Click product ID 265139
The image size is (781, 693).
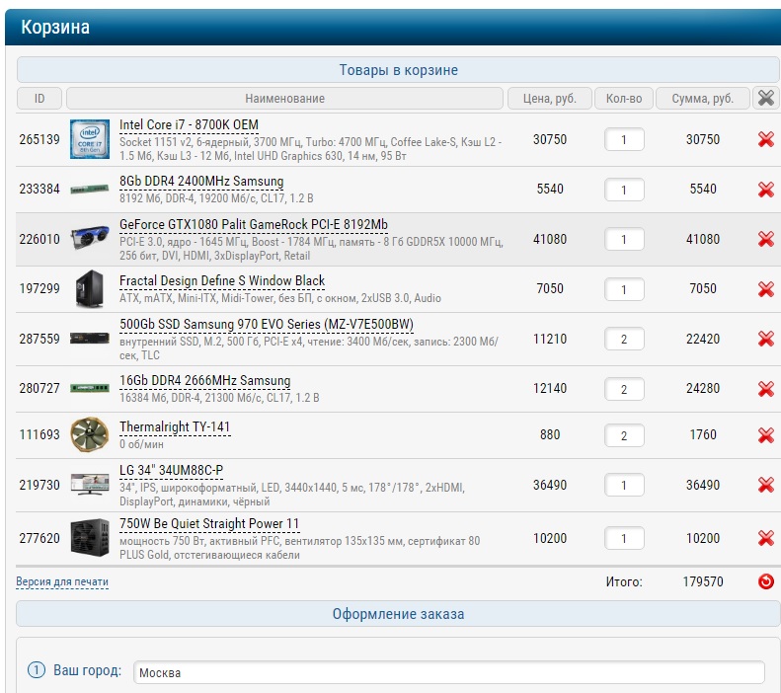click(x=39, y=139)
